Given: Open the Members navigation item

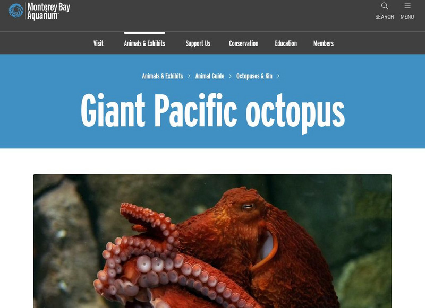Looking at the screenshot, I should (x=324, y=43).
